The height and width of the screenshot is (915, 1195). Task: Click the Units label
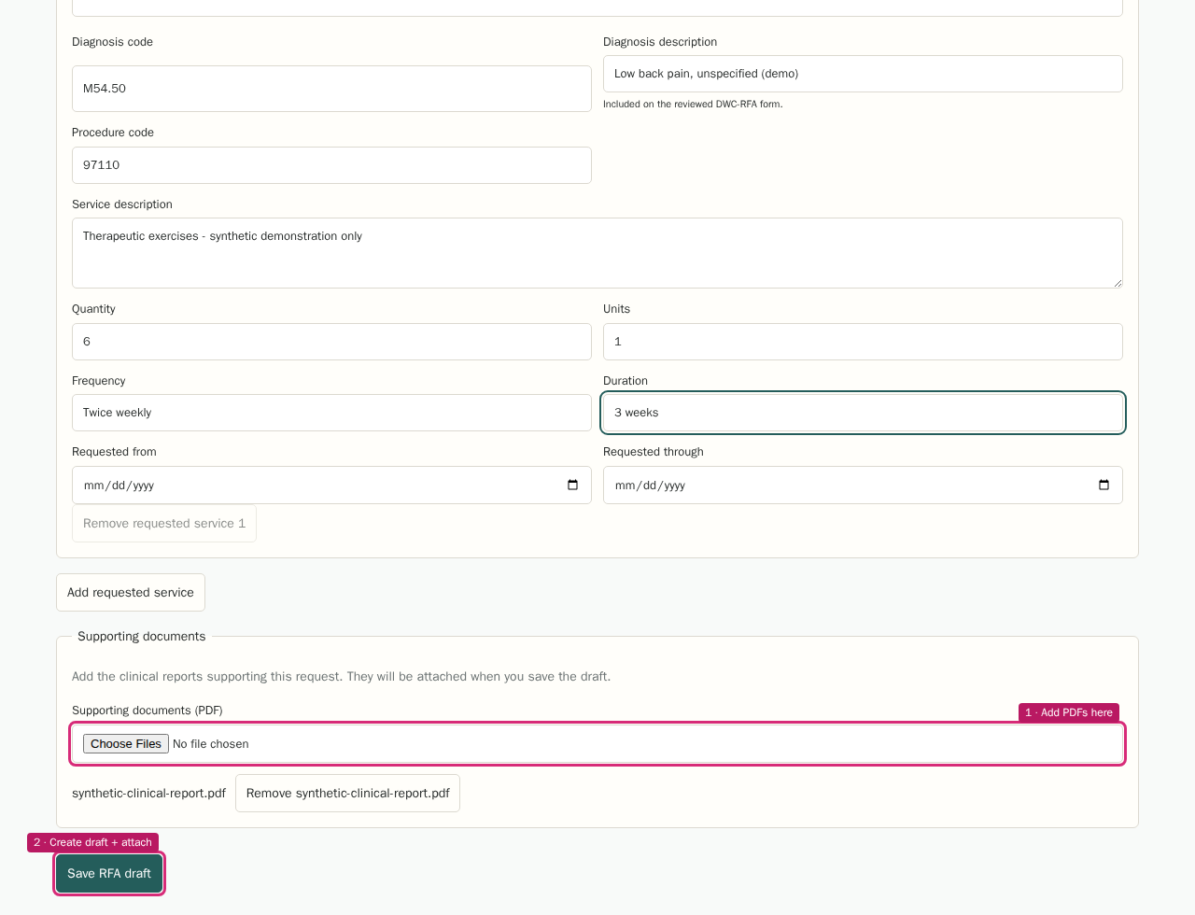[616, 309]
